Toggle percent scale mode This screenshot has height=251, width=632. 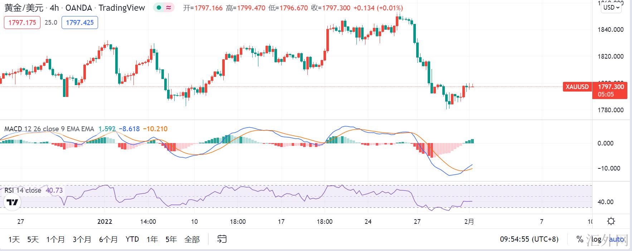(x=580, y=239)
